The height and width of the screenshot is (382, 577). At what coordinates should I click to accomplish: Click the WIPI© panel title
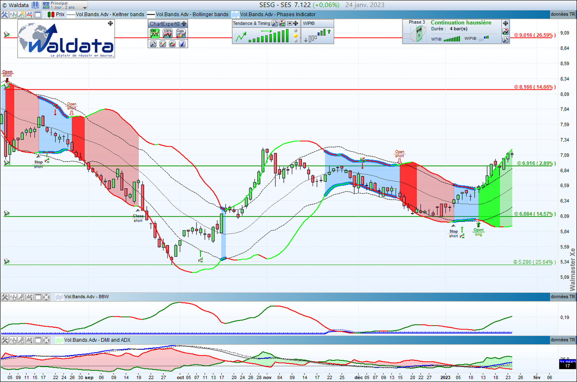point(309,23)
